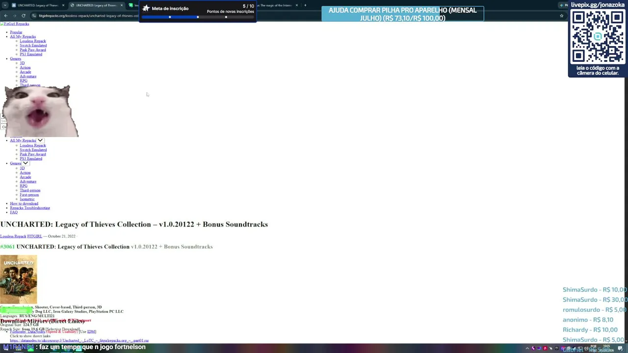
Task: Close the active UNCHARTED tab
Action: coord(122,5)
